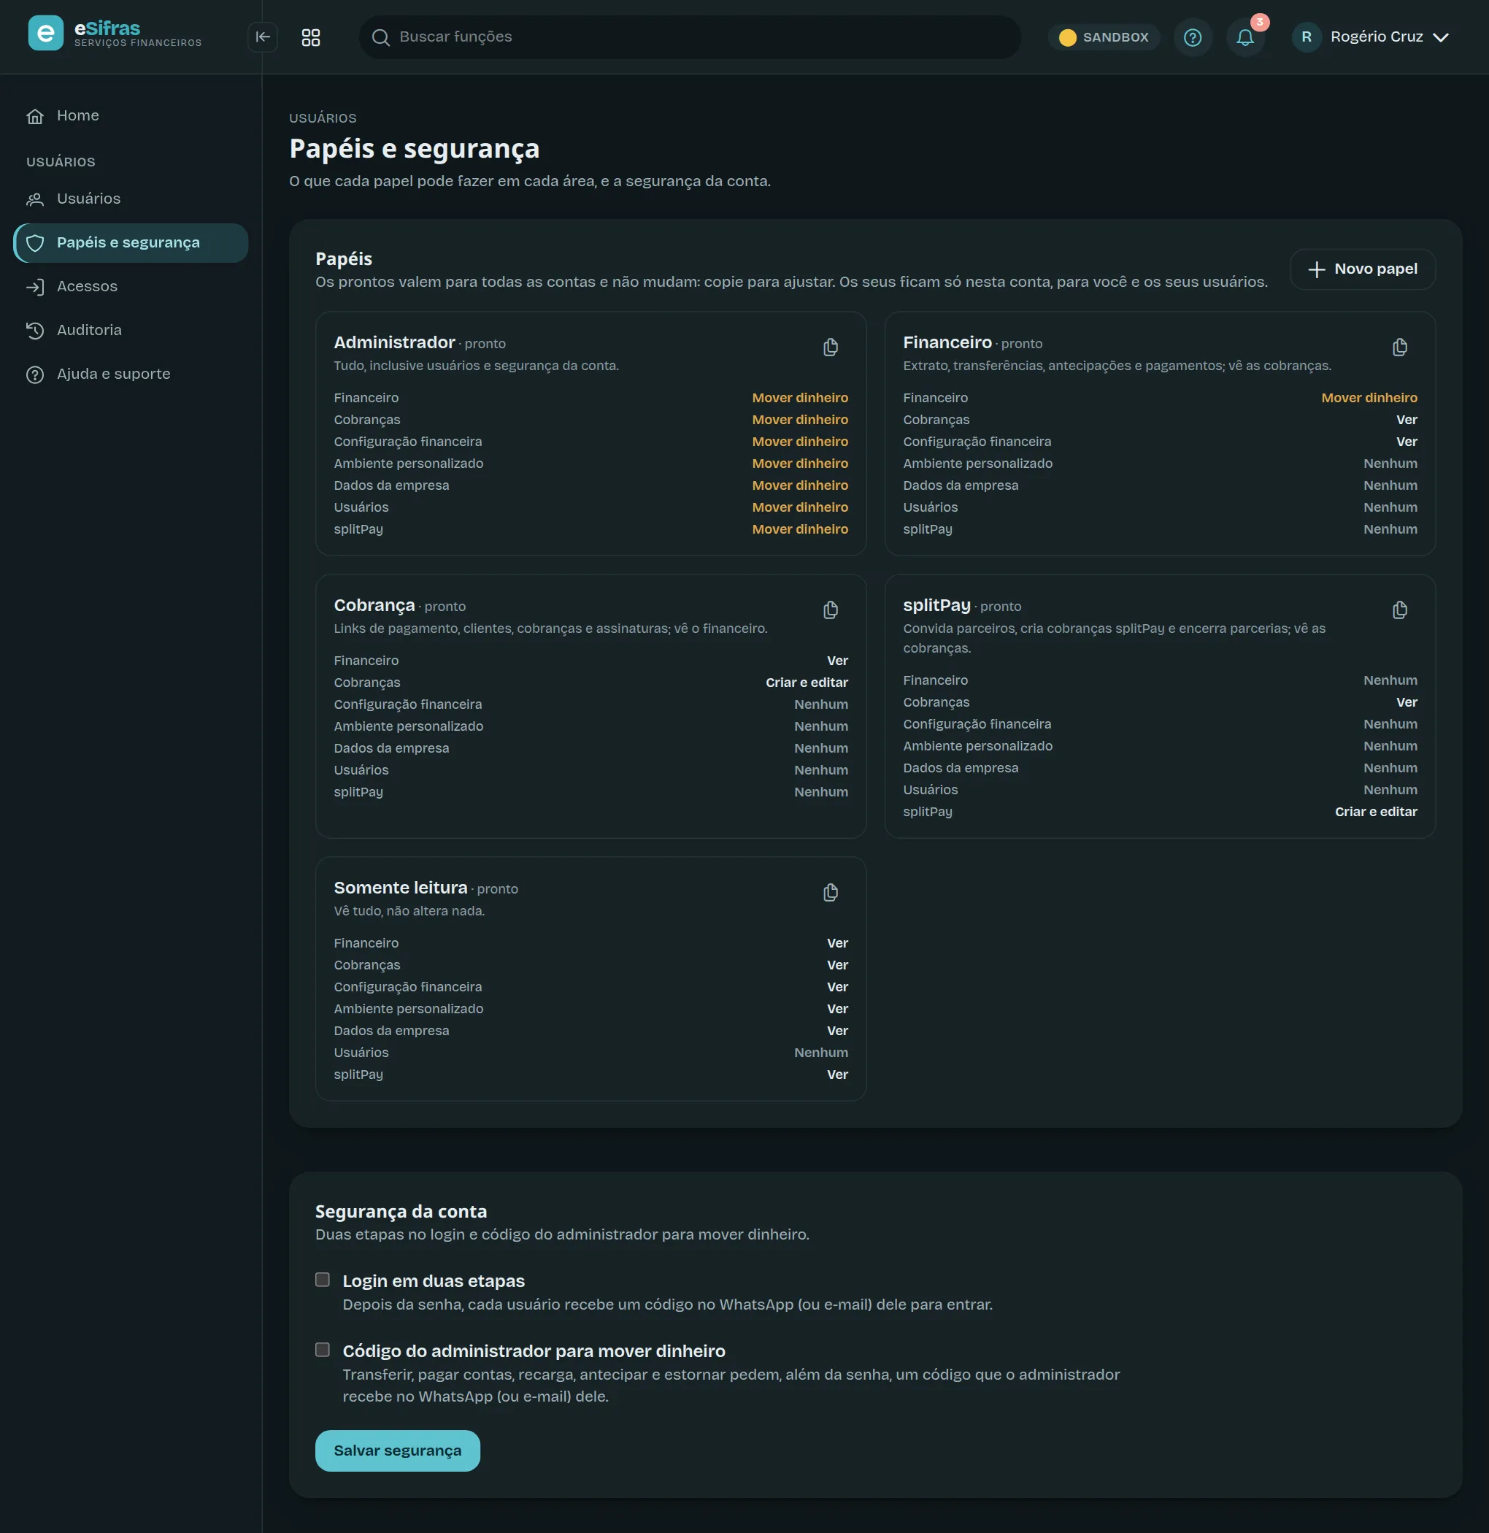Open the Papéis e segurança sidebar item

(131, 242)
